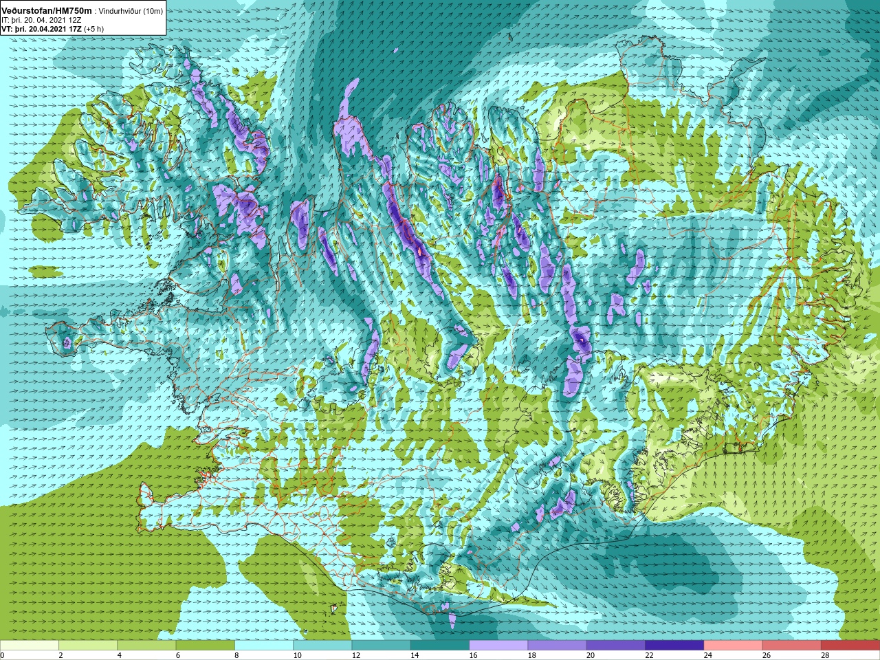Select the red above-28 legend swatch
The height and width of the screenshot is (660, 880).
click(x=850, y=645)
